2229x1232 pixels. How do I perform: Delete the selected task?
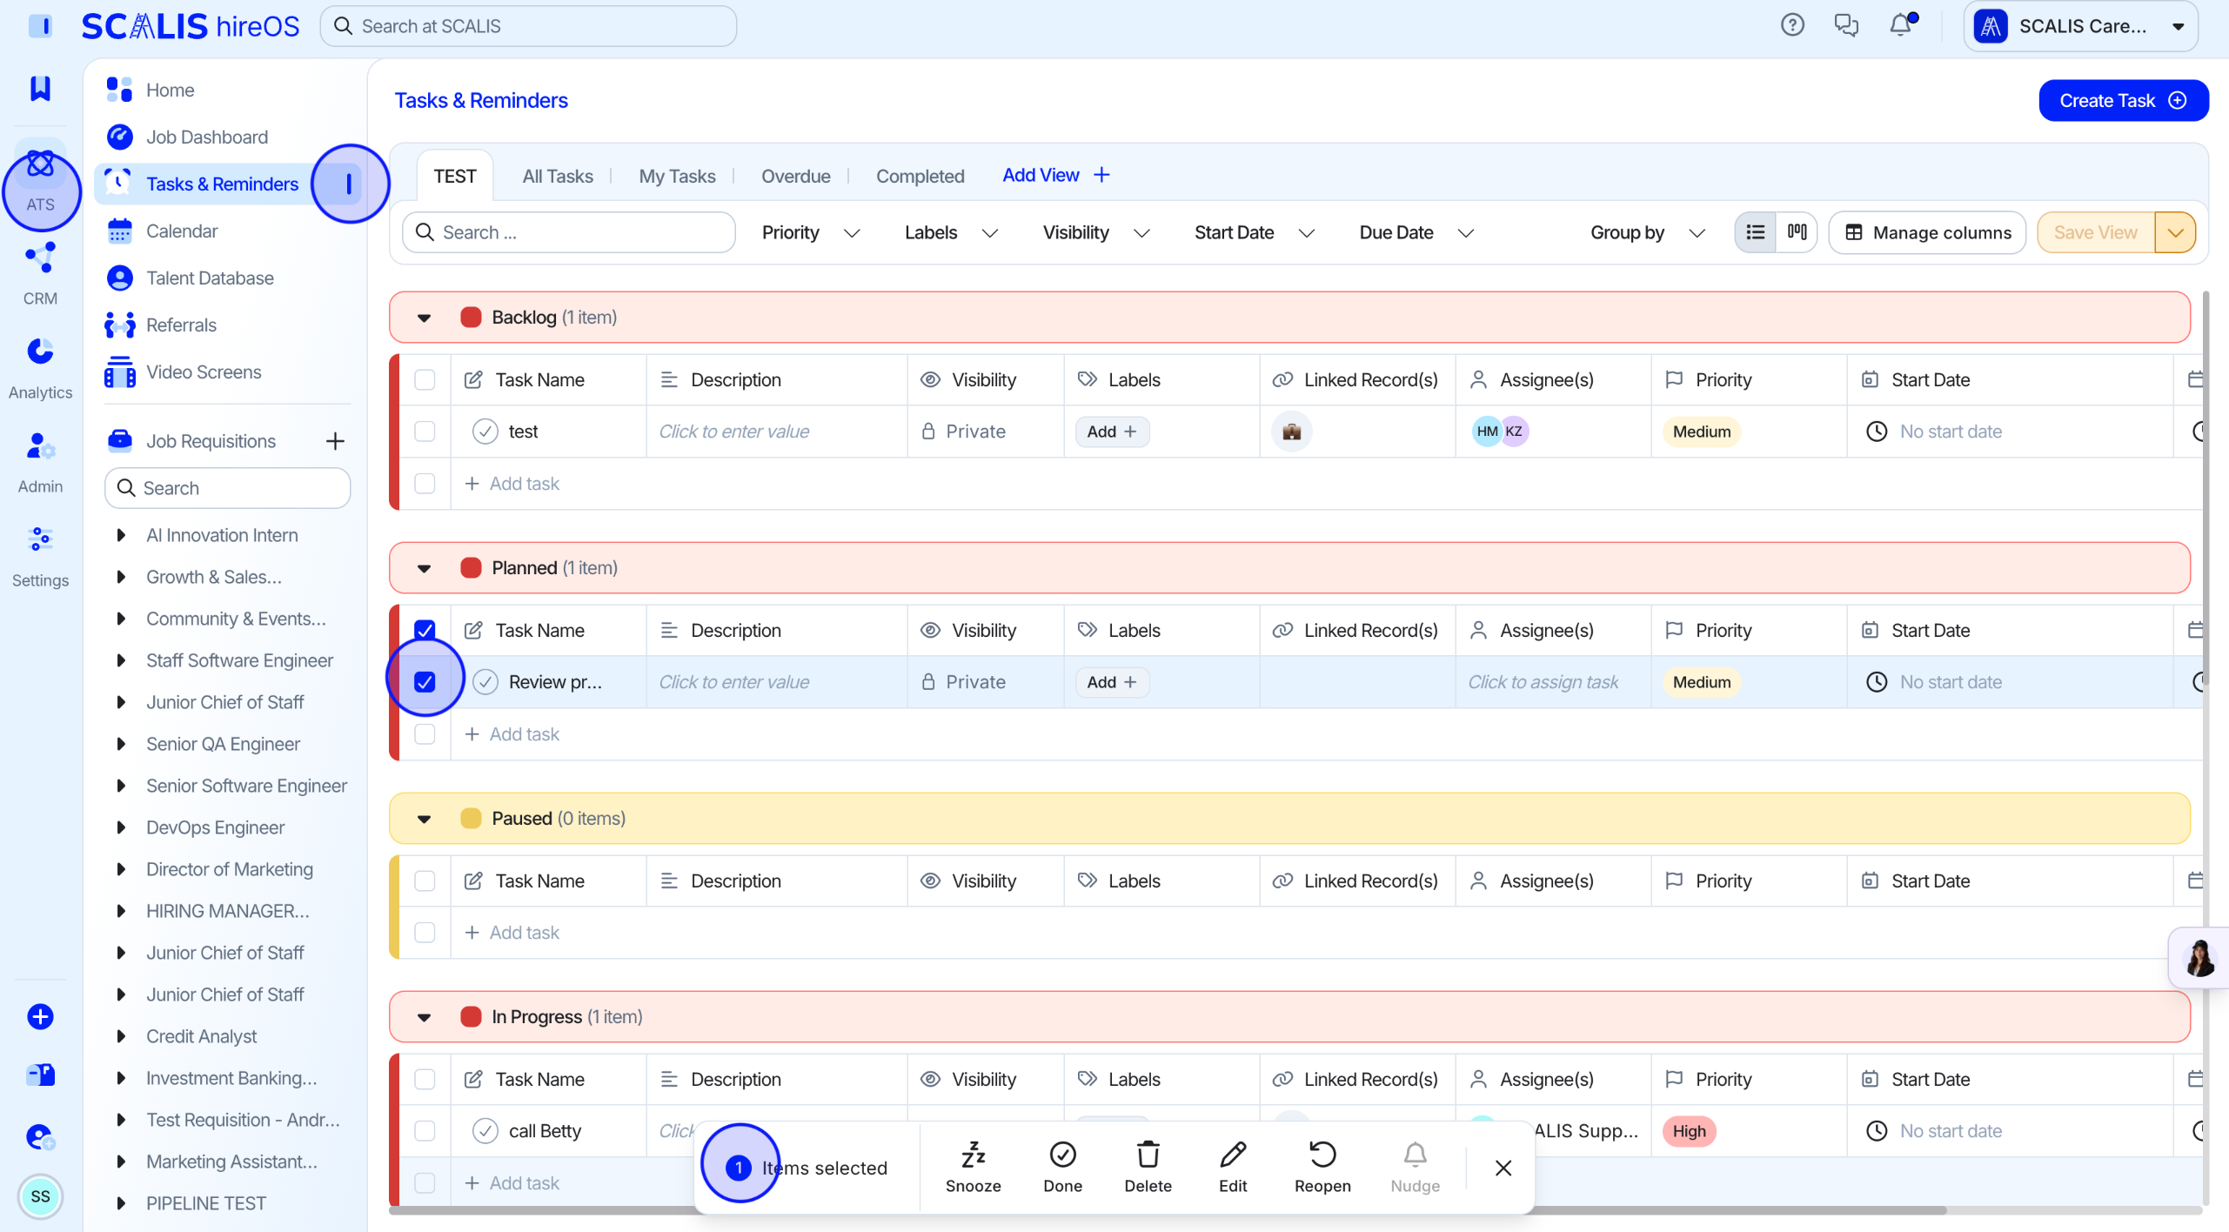pyautogui.click(x=1148, y=1167)
